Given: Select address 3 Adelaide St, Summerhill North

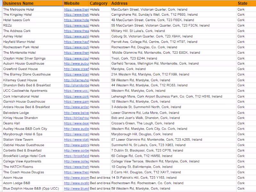Looking at the screenshot, I should (173, 107).
